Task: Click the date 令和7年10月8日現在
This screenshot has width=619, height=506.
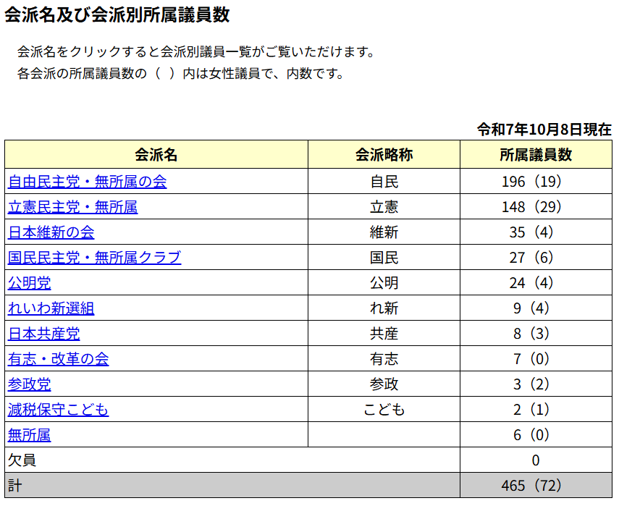Action: (544, 130)
